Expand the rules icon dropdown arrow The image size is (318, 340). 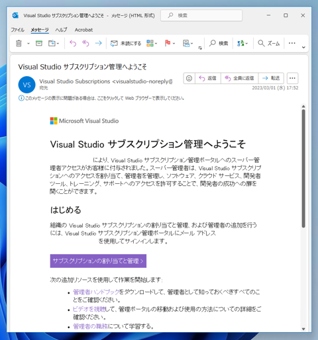[191, 44]
